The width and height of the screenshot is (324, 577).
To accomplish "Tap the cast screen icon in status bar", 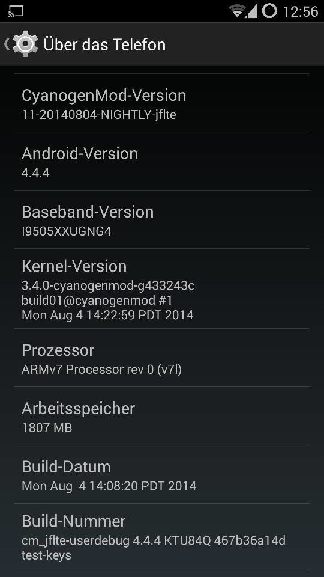I will pyautogui.click(x=16, y=11).
